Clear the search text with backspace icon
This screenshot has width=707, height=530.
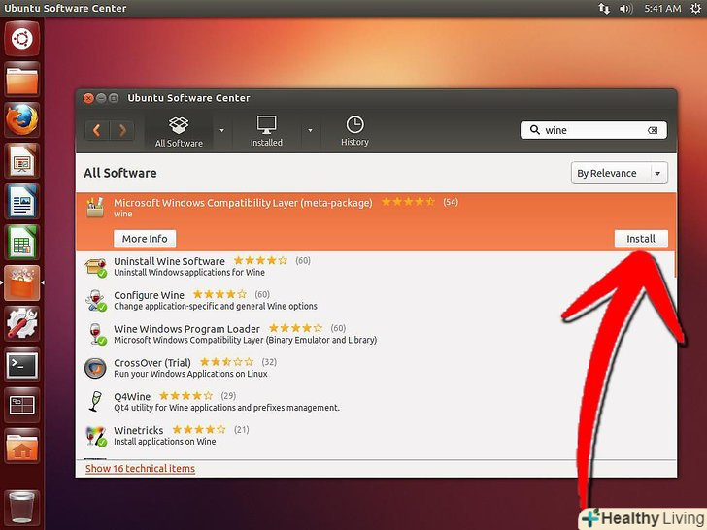(653, 130)
